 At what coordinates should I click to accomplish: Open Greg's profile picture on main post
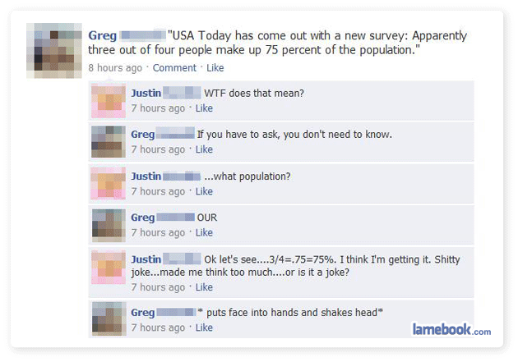pos(54,50)
